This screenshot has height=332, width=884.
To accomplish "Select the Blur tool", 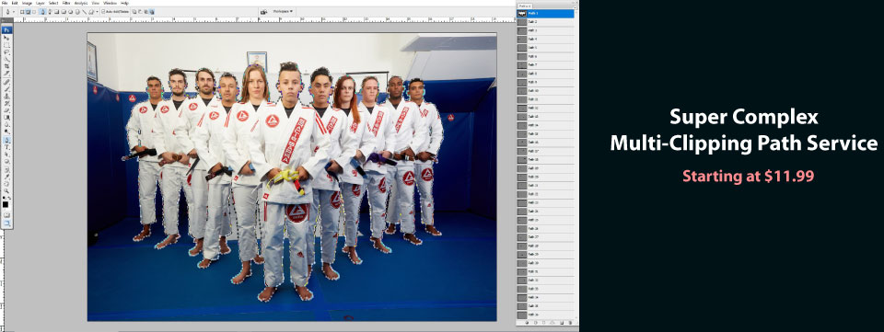I will [6, 125].
